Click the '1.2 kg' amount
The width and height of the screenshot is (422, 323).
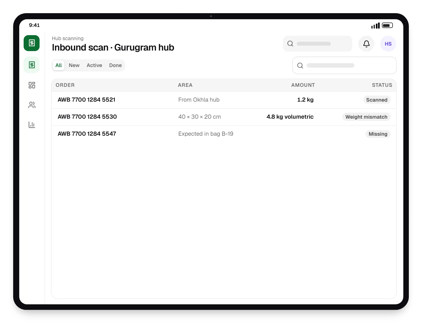click(305, 100)
